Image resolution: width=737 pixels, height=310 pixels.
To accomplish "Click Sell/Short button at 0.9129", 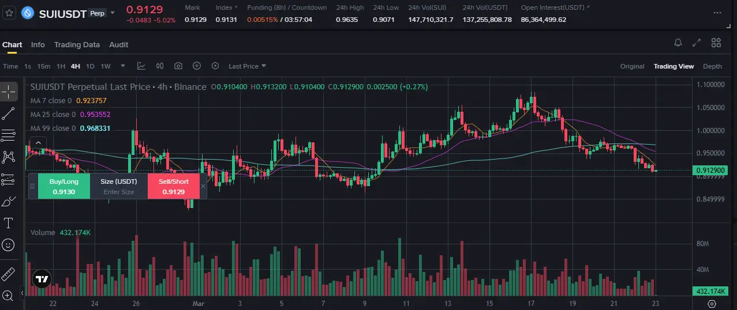I will click(x=174, y=186).
